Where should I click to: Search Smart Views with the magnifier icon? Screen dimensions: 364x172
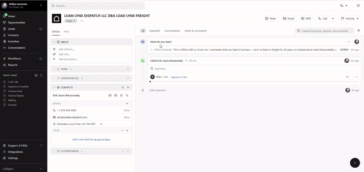[x=41, y=75]
